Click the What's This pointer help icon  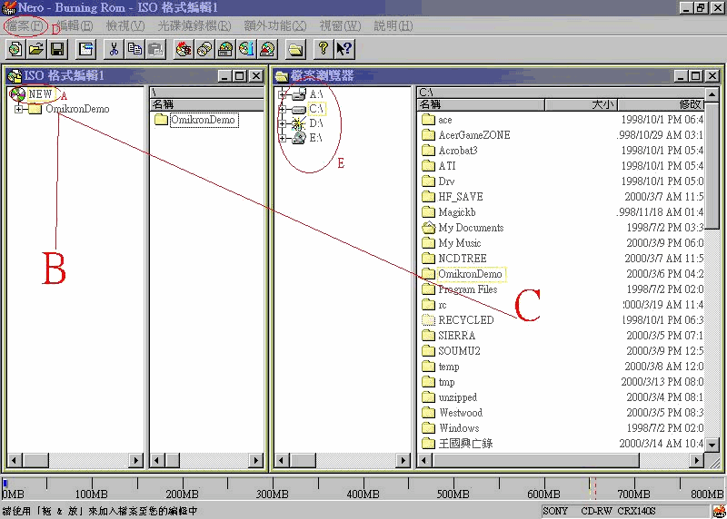pyautogui.click(x=344, y=49)
